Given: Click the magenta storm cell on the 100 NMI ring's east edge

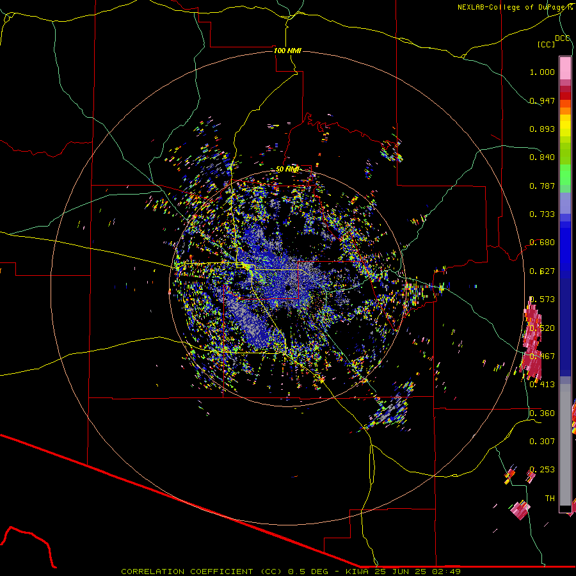Looking at the screenshot, I should (532, 340).
